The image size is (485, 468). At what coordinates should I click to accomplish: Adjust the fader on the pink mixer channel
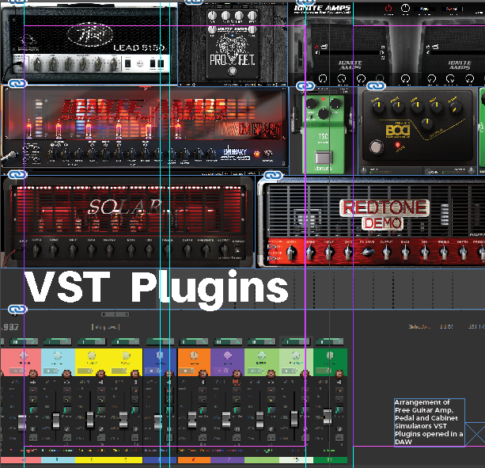(x=21, y=423)
